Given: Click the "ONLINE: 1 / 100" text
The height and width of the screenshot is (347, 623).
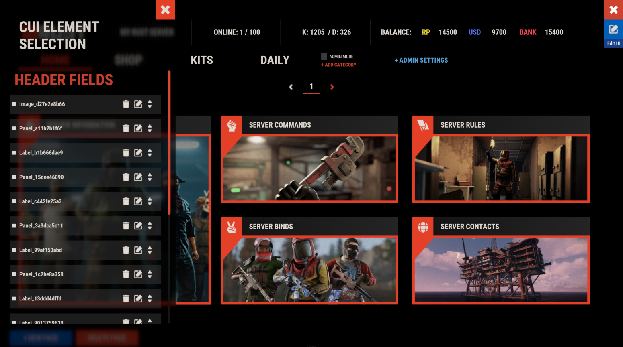Looking at the screenshot, I should click(237, 32).
